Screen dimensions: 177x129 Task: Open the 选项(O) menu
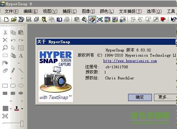pos(154,11)
